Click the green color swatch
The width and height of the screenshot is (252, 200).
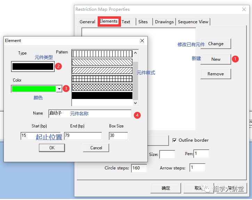pos(34,89)
